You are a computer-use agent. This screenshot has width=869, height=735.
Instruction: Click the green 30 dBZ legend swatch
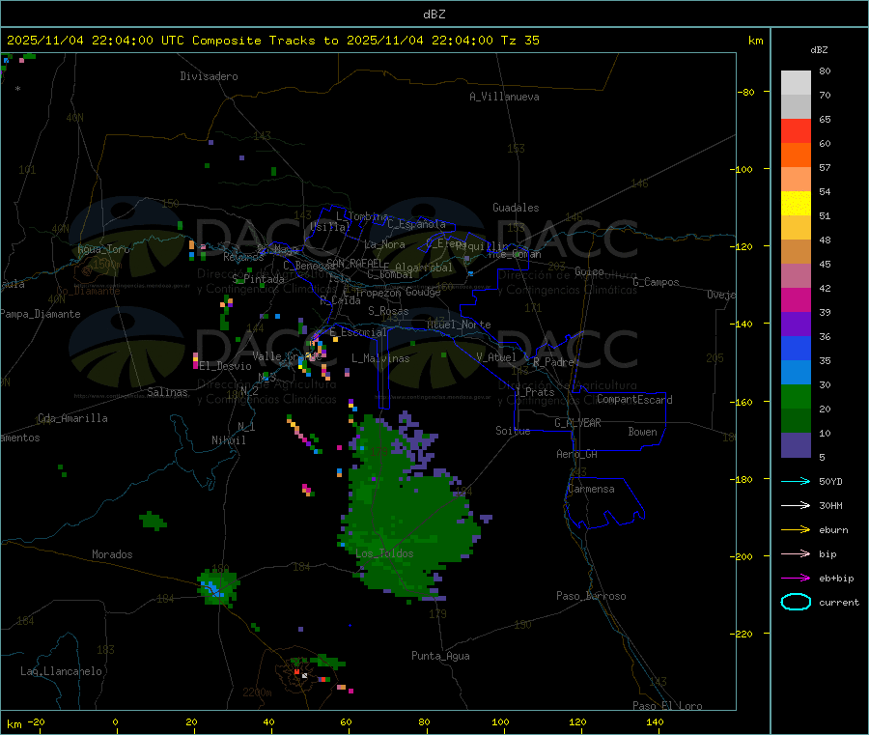point(796,396)
